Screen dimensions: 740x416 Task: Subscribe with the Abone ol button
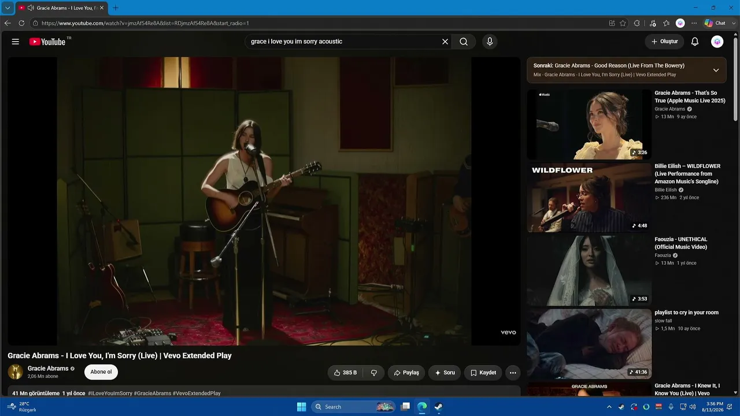point(101,372)
